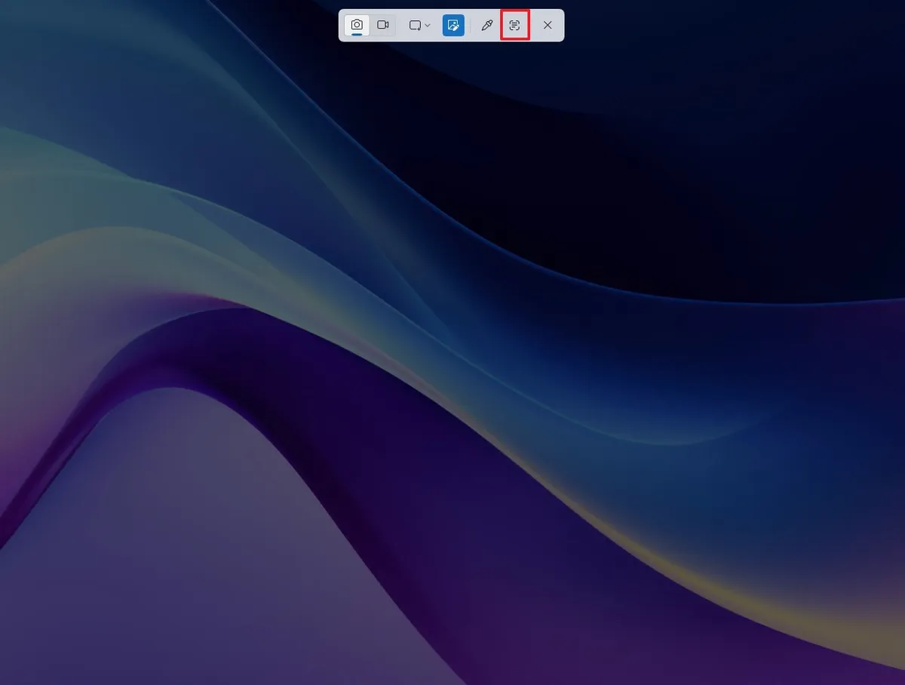Switch to video recording mode
Viewport: 905px width, 685px height.
tap(382, 25)
